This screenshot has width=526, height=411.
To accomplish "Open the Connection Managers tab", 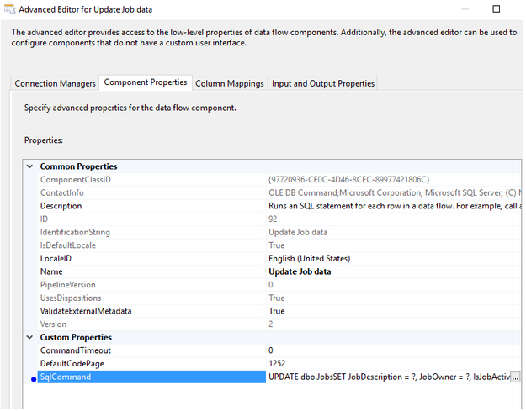I will tap(55, 83).
